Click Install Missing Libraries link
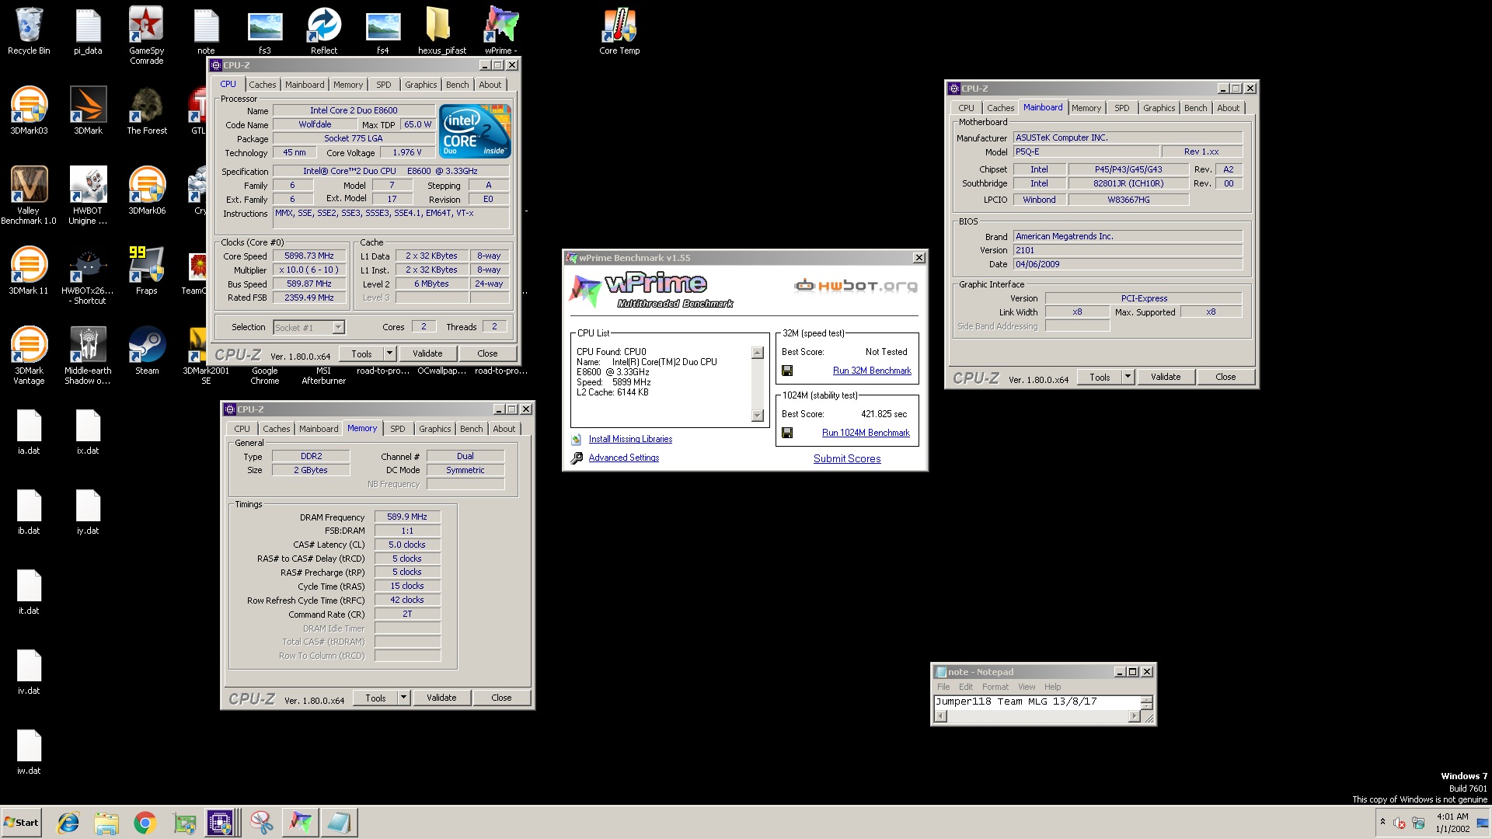The width and height of the screenshot is (1492, 839). tap(630, 439)
